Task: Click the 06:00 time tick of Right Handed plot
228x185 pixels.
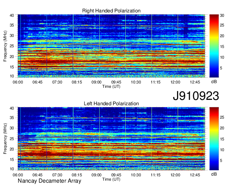Action: [x=18, y=82]
